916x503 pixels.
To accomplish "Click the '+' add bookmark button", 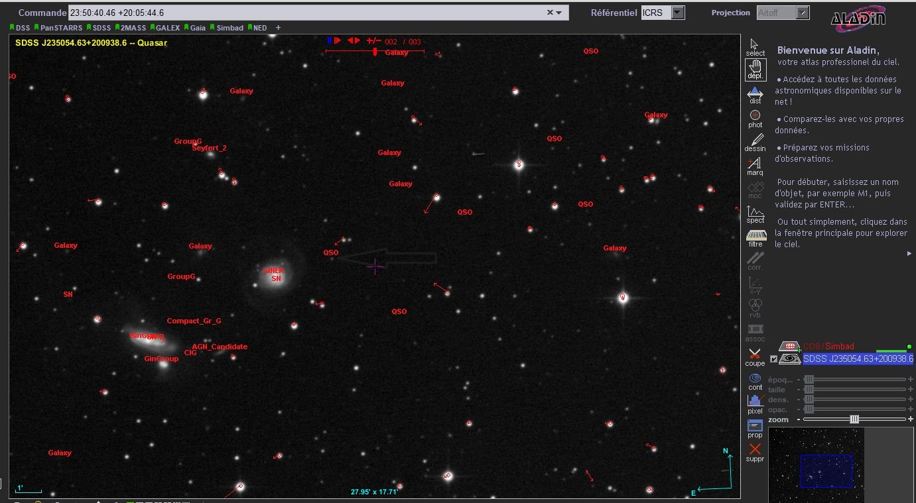I will click(x=278, y=28).
